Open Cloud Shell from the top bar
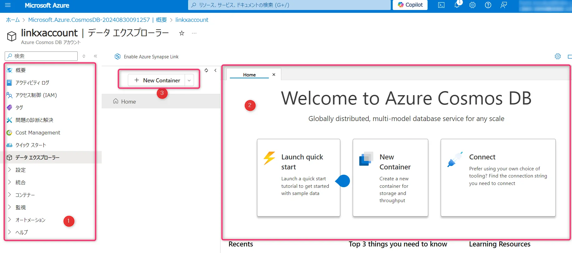 click(x=441, y=5)
